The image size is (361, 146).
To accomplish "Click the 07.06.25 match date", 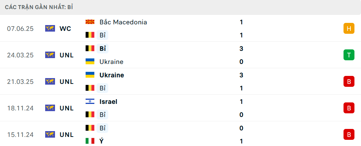I will point(20,29).
